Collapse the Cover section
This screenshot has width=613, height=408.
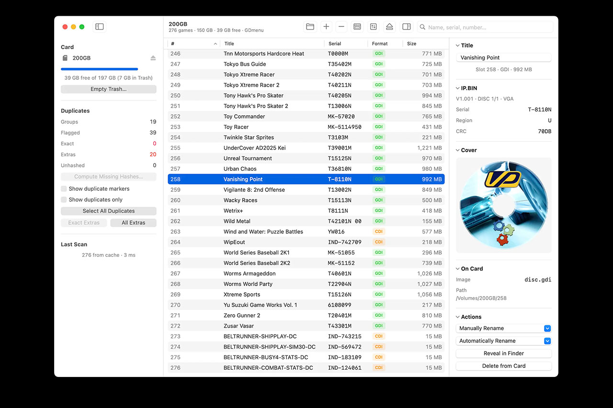point(457,150)
